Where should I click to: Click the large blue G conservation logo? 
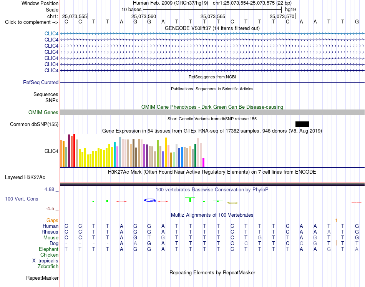click(150, 200)
